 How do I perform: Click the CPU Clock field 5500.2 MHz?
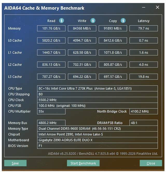pyautogui.click(x=97, y=100)
